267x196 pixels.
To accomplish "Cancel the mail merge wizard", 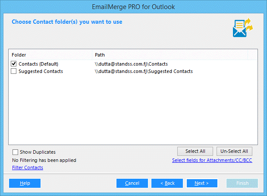I will tap(132, 183).
